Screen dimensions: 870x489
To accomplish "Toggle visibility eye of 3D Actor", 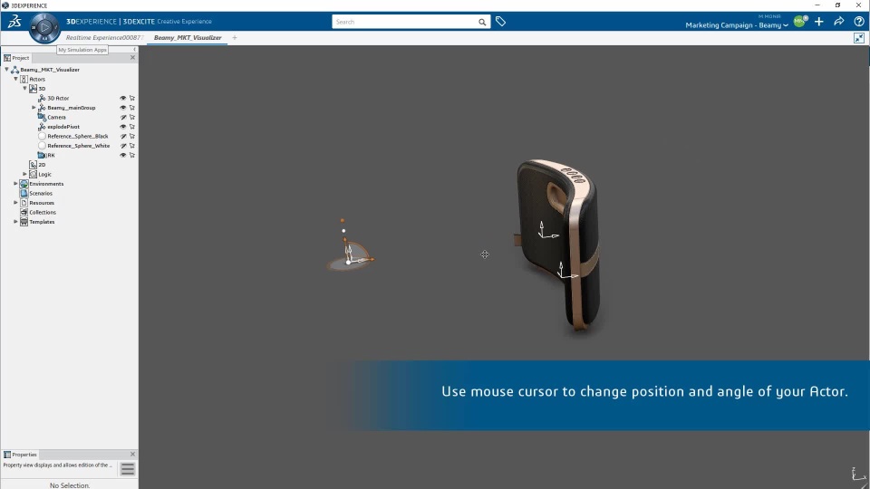I will click(x=123, y=98).
